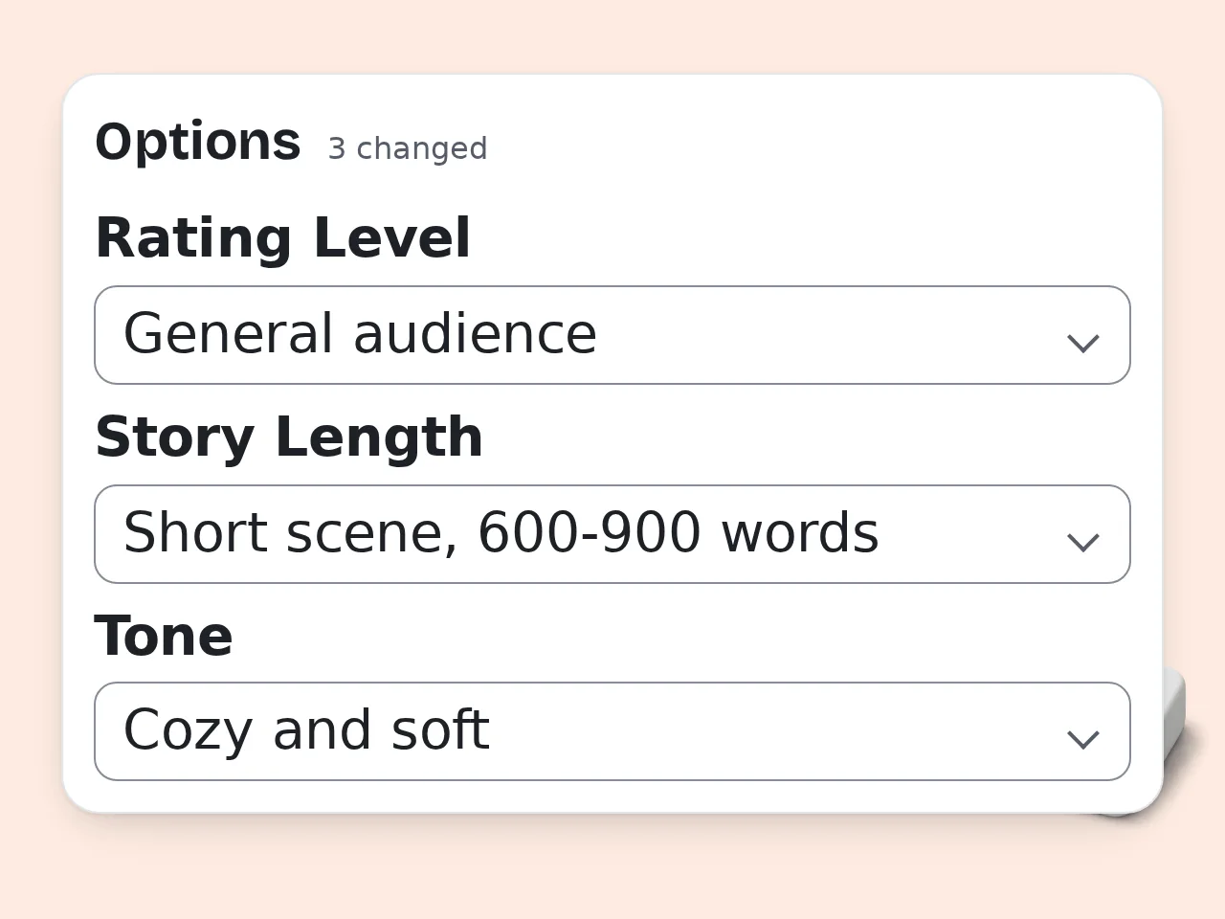Click the Rating Level label
1225x919 pixels.
coord(283,237)
